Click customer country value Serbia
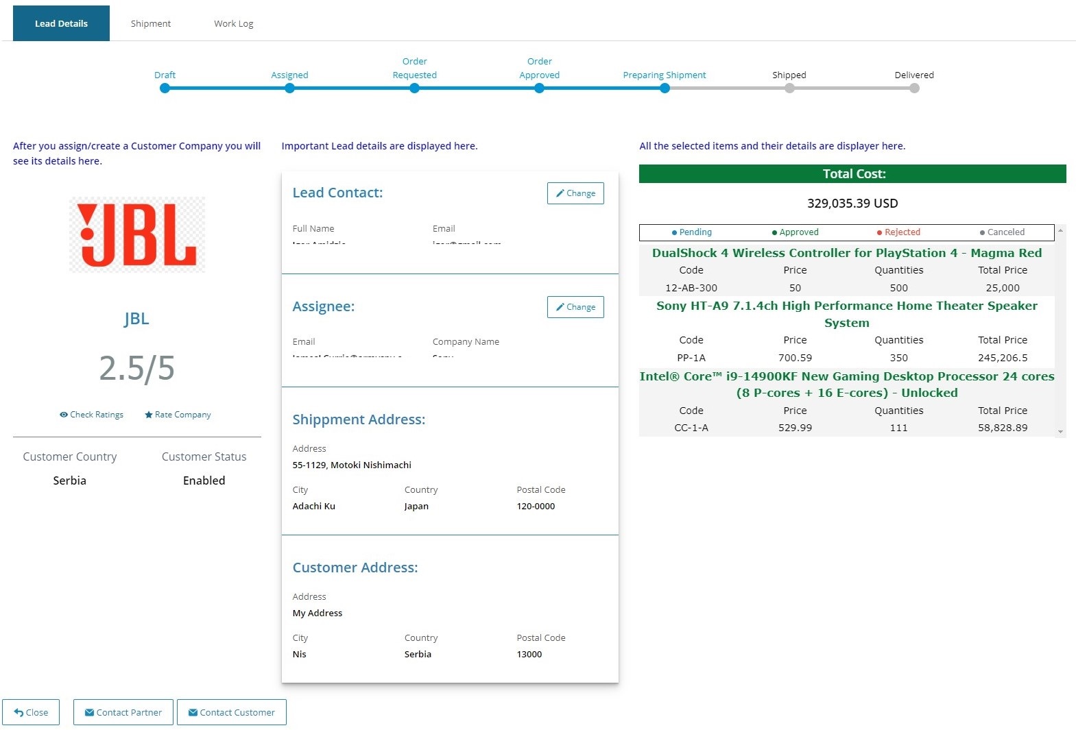Screen dimensions: 1076x730 70,480
